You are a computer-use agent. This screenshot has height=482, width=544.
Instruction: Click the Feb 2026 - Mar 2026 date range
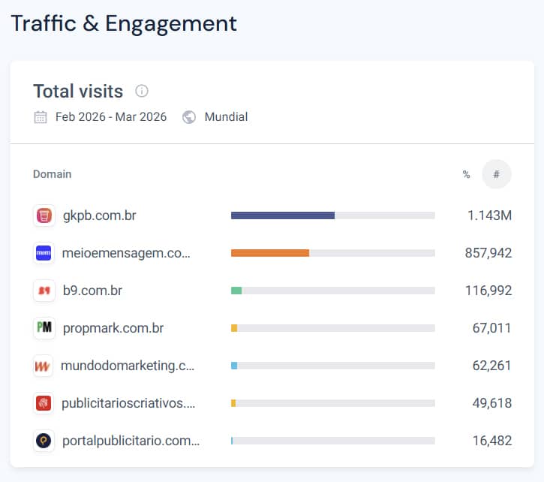tap(111, 117)
